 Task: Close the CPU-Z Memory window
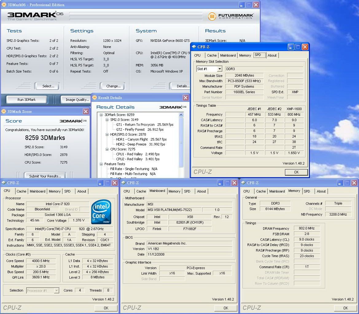point(354,183)
